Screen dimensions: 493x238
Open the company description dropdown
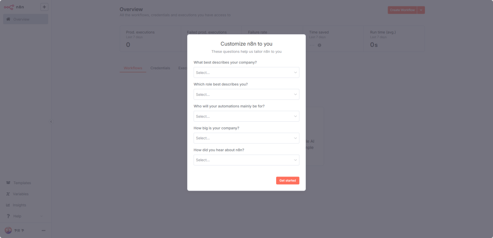(246, 72)
